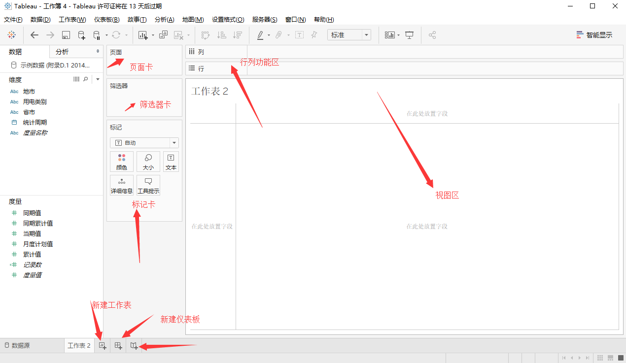Select 工作表 2 sheet tab

pyautogui.click(x=79, y=346)
